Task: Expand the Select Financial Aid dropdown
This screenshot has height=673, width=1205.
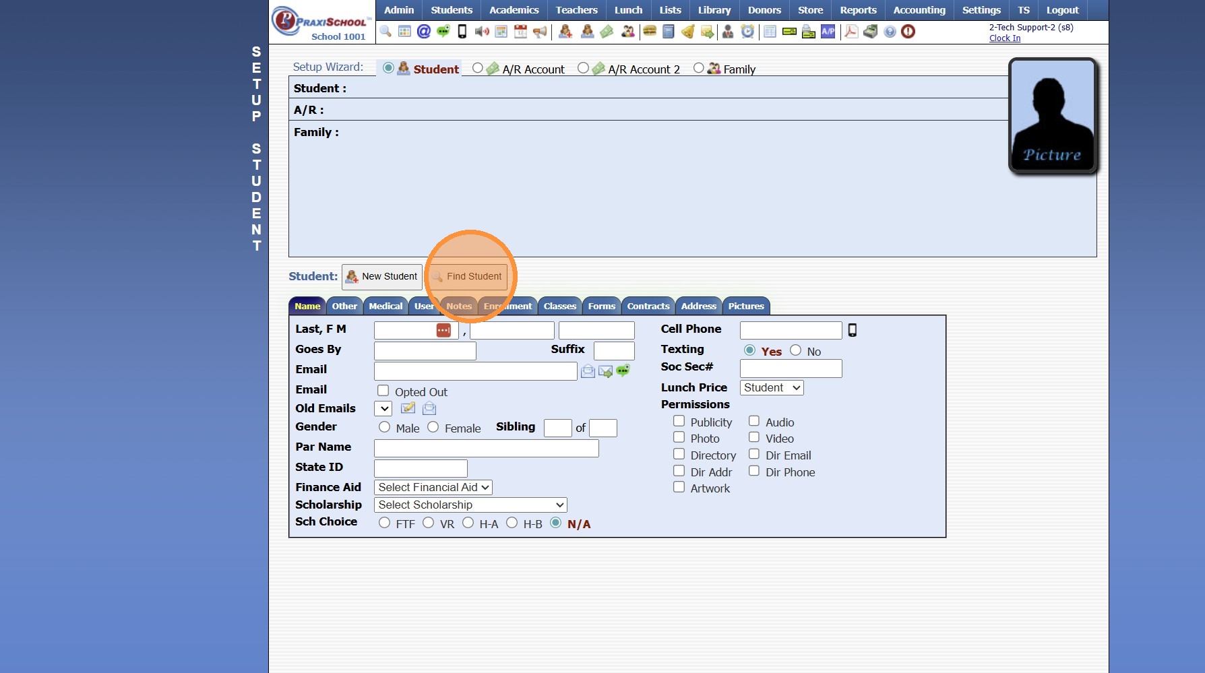Action: coord(433,487)
